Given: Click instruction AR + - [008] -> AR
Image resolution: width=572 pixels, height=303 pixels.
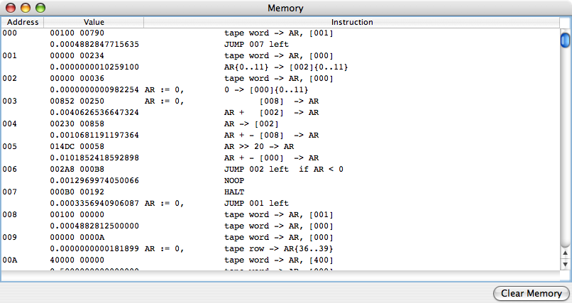Looking at the screenshot, I should point(271,135).
